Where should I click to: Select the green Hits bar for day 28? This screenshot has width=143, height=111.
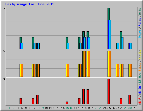(121, 34)
